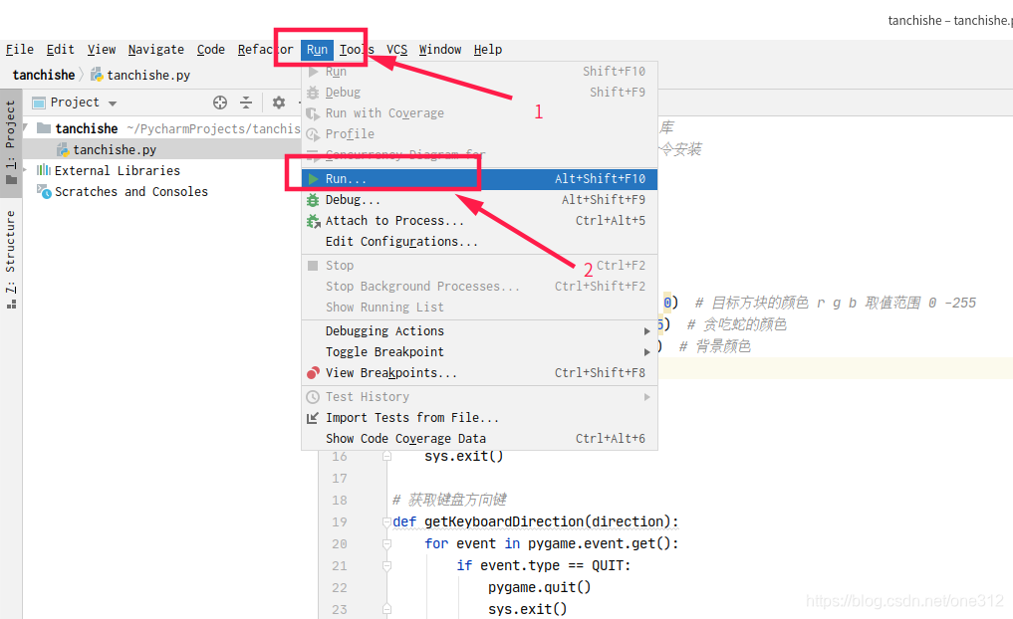Open the Window menu
Image resolution: width=1013 pixels, height=619 pixels.
tap(440, 50)
